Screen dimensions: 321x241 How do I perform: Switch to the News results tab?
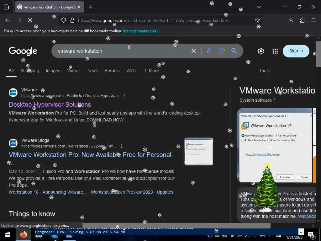click(x=92, y=71)
